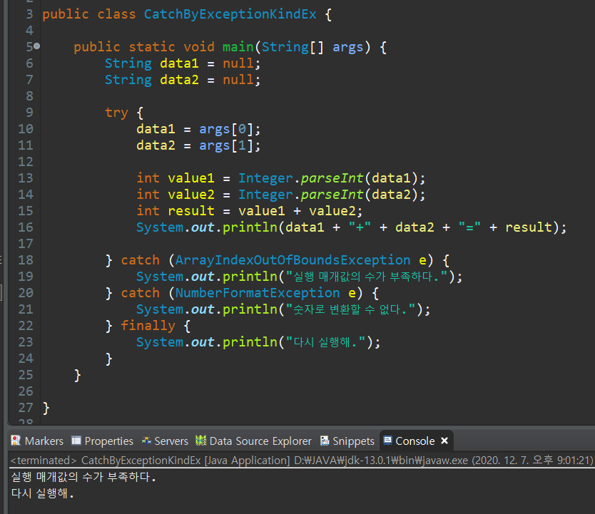
Task: Click line number 20 in the gutter
Action: point(26,293)
